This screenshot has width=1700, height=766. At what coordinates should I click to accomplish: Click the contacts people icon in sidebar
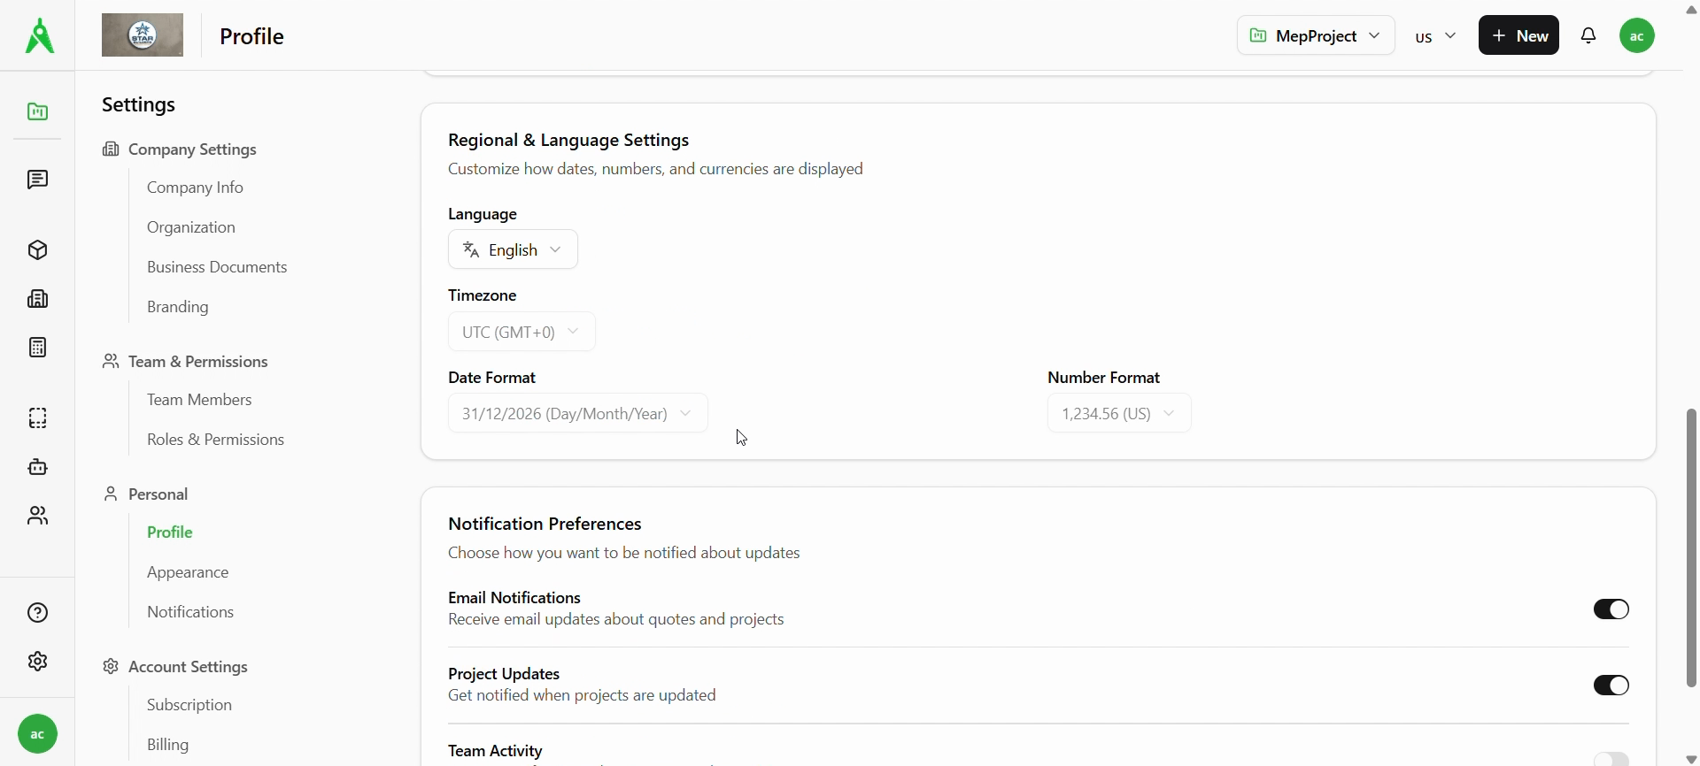pyautogui.click(x=37, y=516)
